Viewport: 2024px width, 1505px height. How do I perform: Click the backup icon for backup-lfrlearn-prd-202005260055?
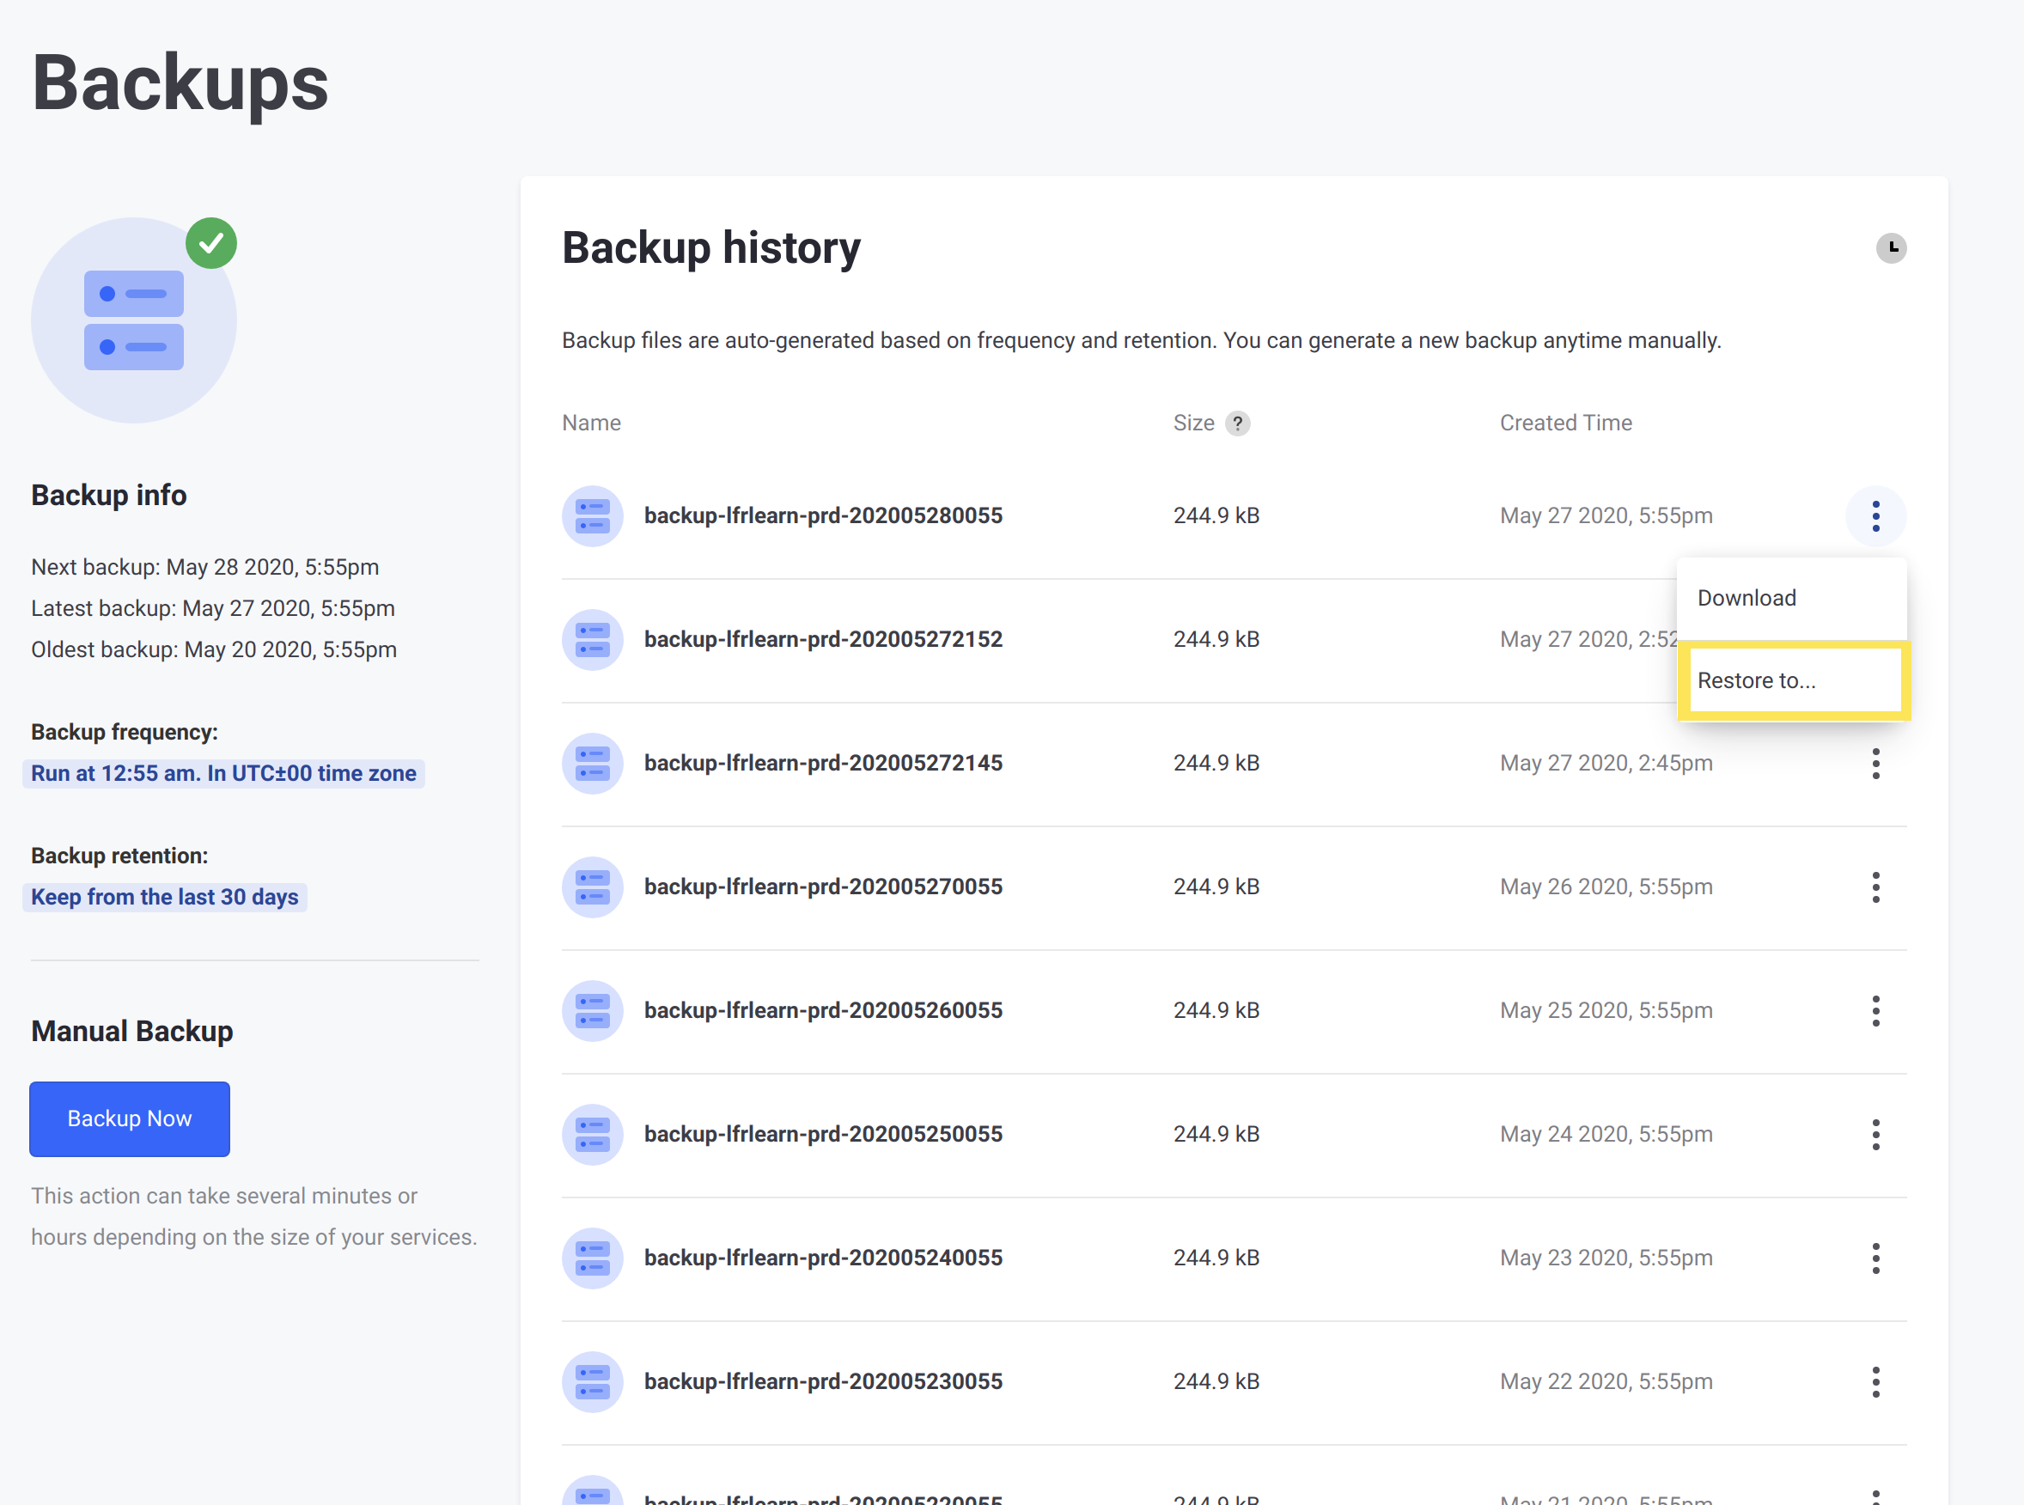[591, 1010]
